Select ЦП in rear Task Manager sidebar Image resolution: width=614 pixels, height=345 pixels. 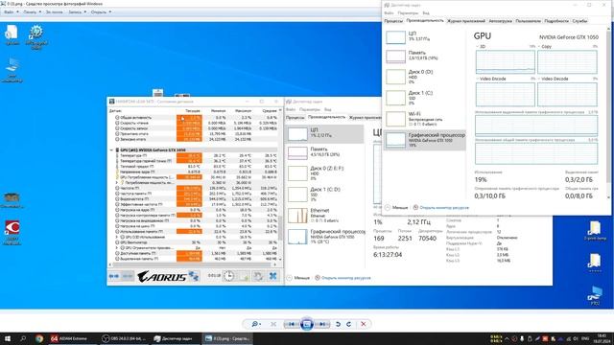pyautogui.click(x=325, y=134)
